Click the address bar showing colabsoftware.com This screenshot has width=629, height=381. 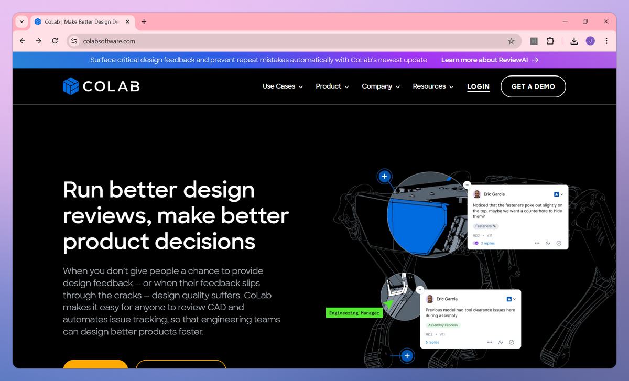294,41
